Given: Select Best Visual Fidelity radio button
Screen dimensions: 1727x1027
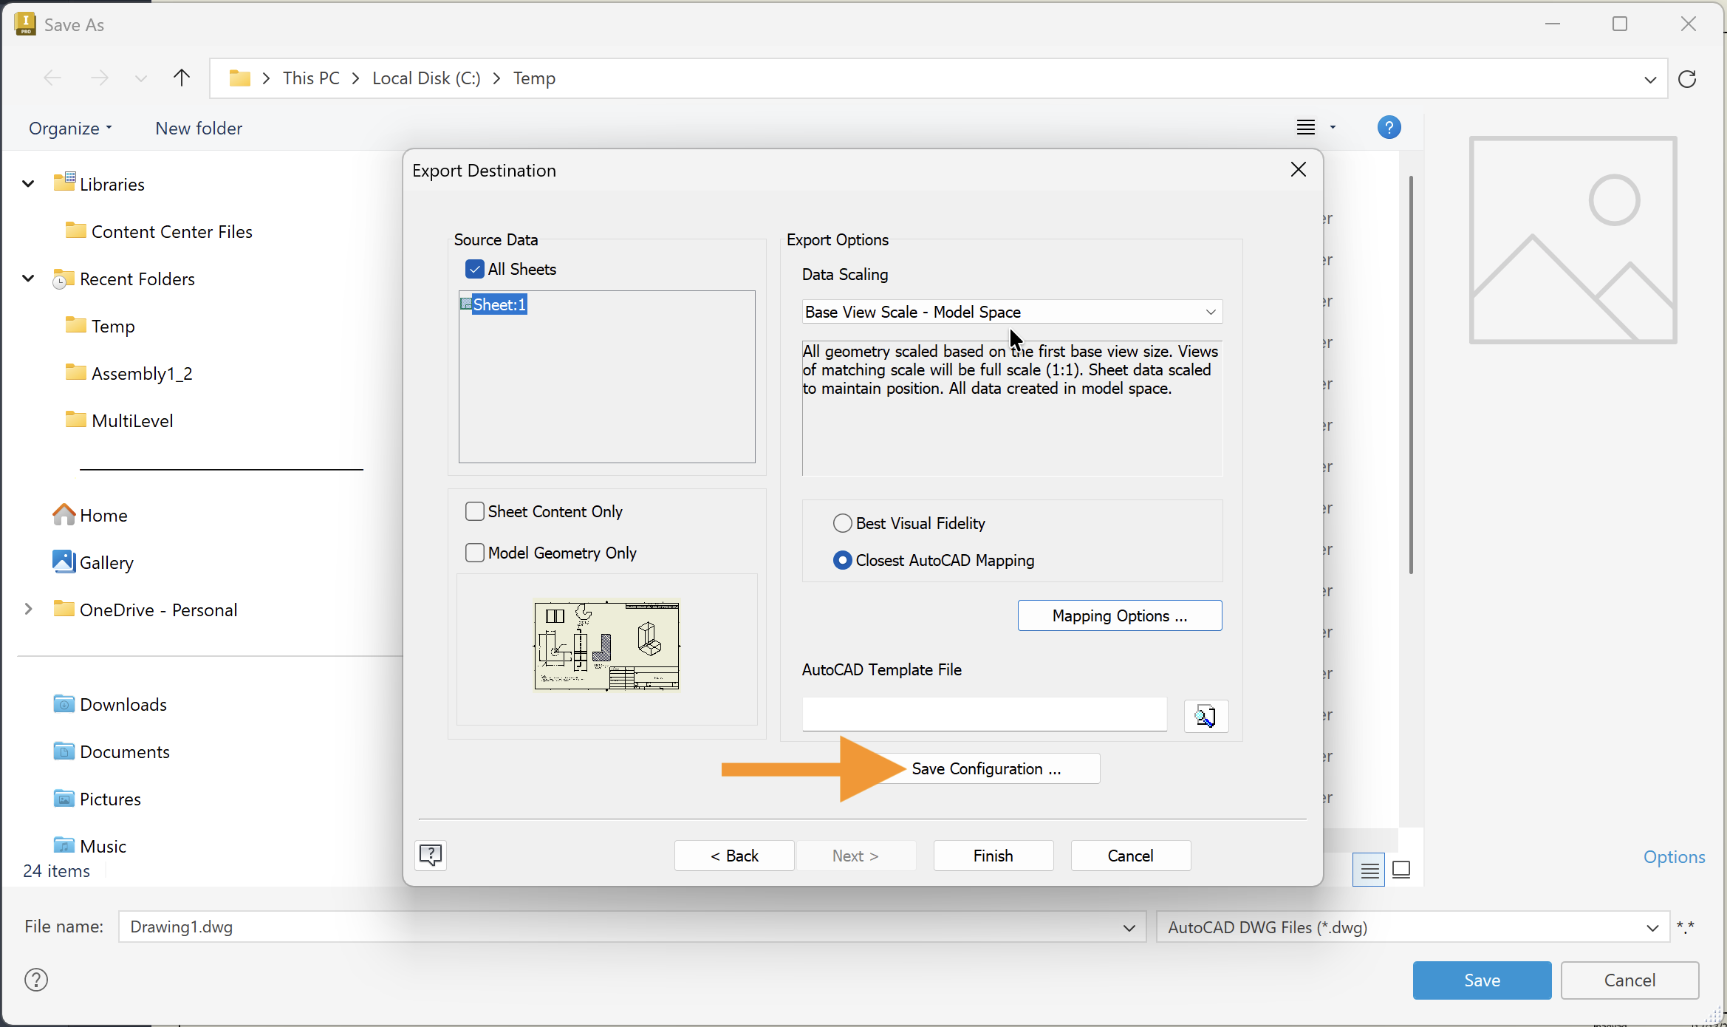Looking at the screenshot, I should [842, 523].
